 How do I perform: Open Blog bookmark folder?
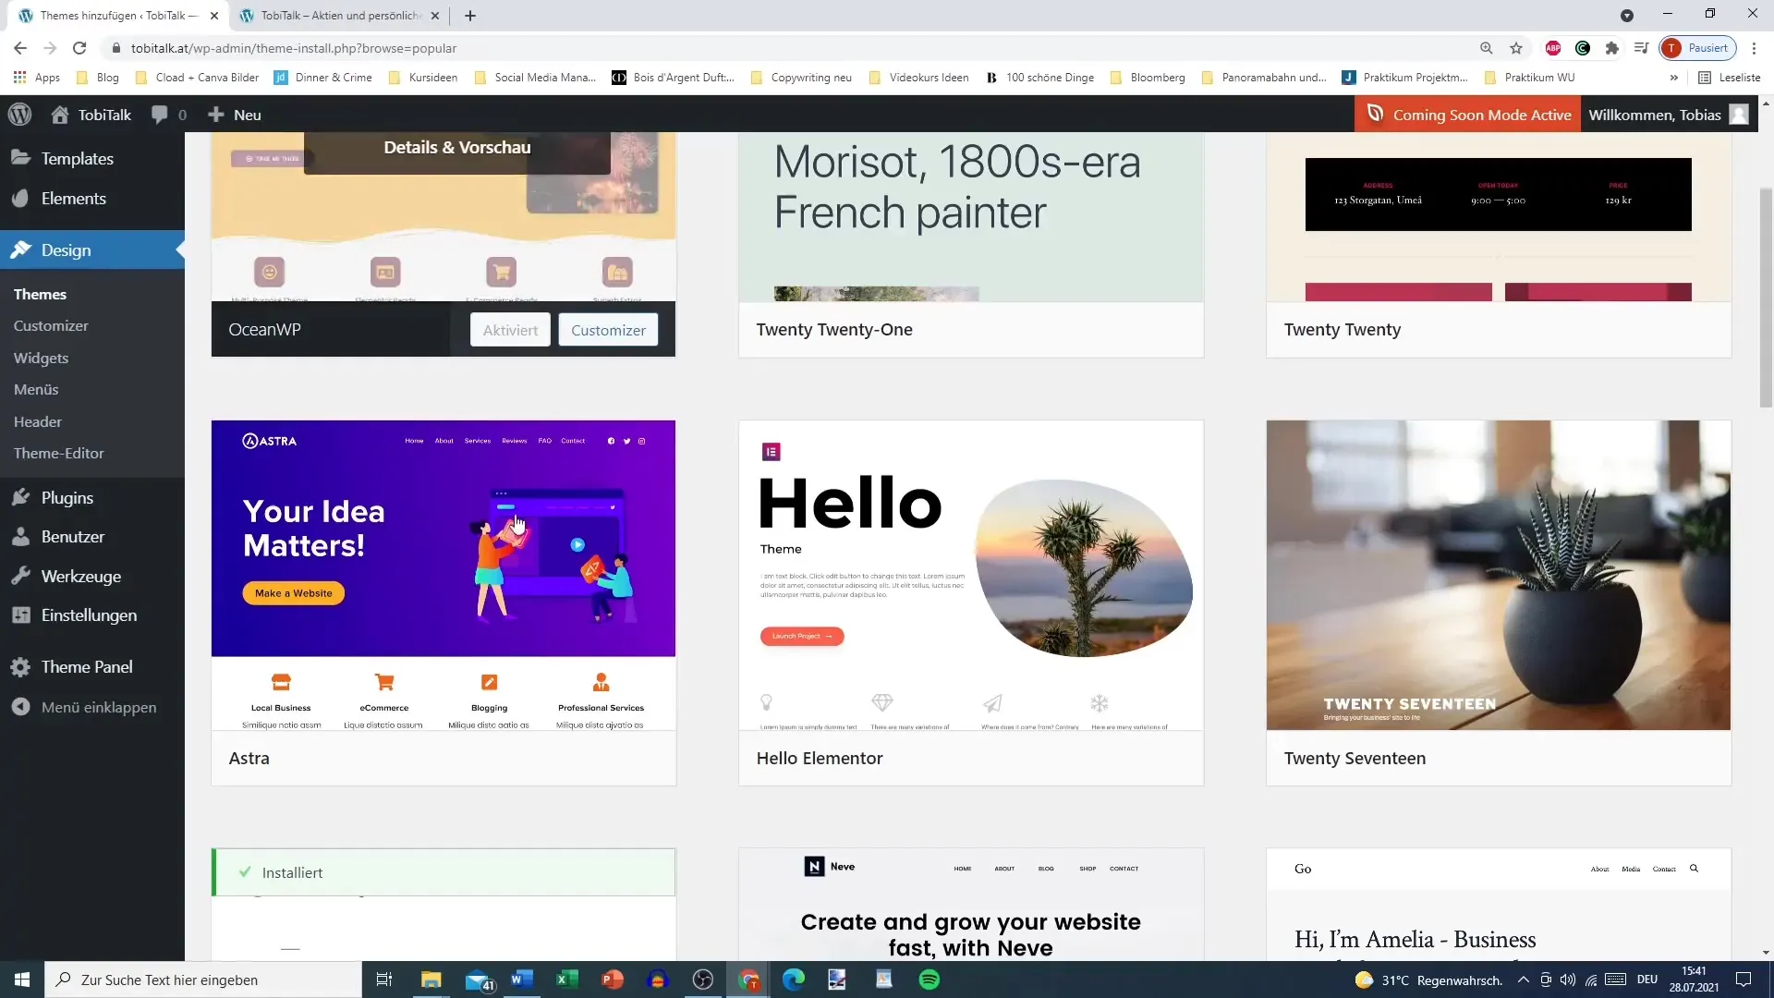click(x=98, y=78)
